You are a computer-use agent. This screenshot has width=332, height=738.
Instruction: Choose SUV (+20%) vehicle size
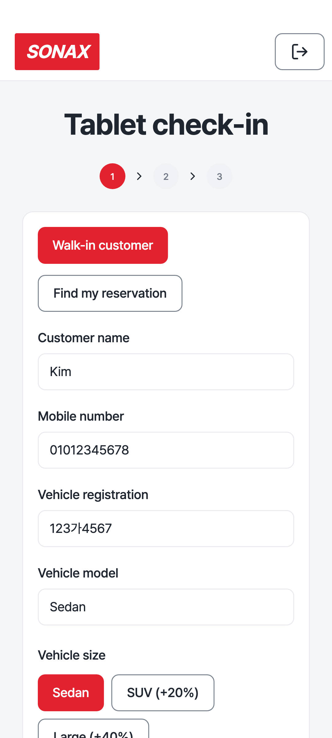163,693
